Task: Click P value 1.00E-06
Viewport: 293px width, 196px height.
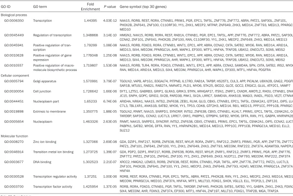Action: pos(110,176)
